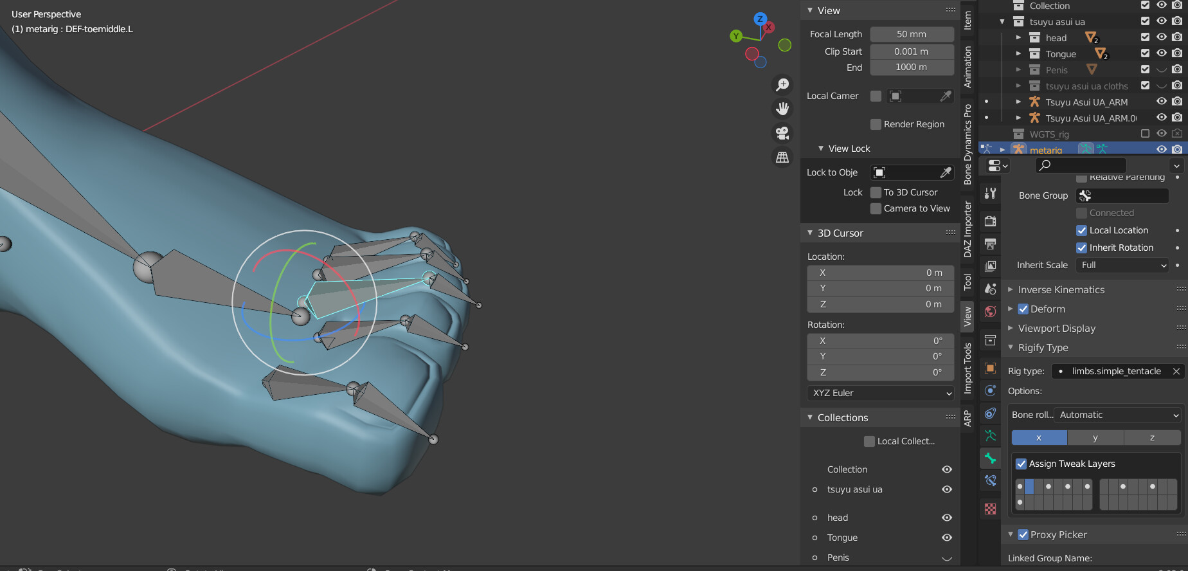Toggle camera view with the camera icon

[x=782, y=133]
